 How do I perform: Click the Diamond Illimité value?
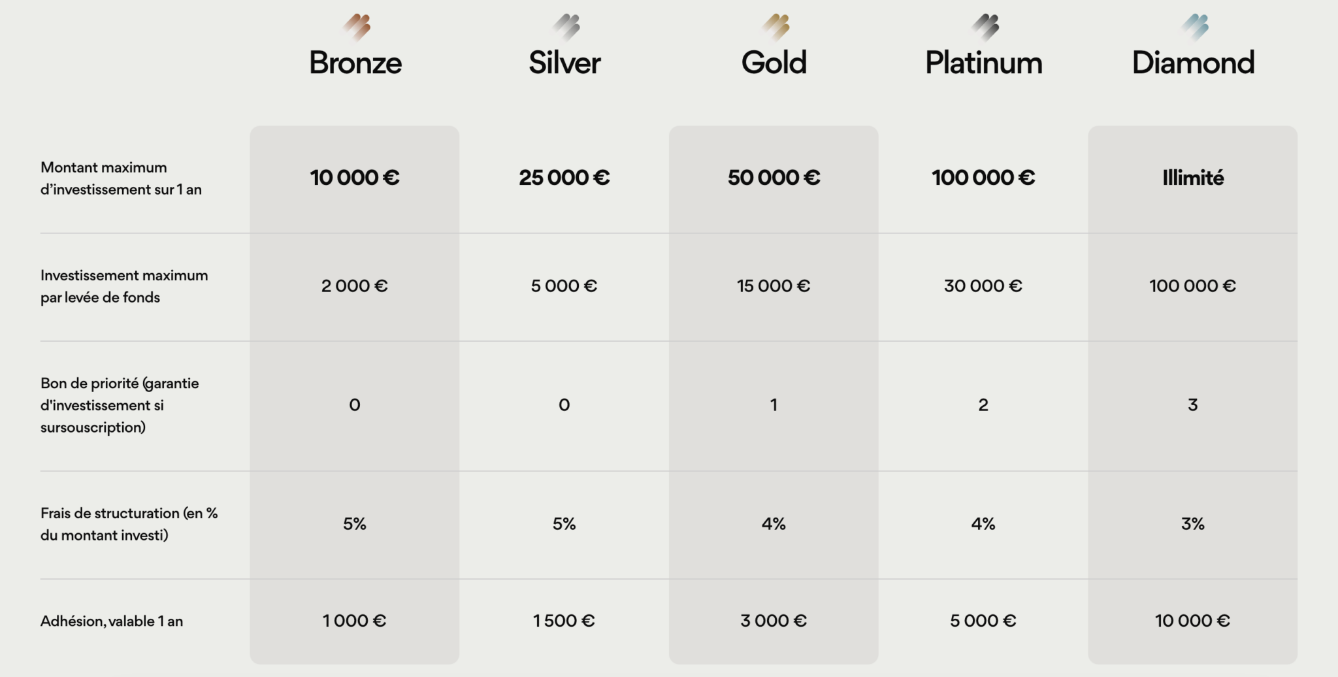pyautogui.click(x=1193, y=178)
